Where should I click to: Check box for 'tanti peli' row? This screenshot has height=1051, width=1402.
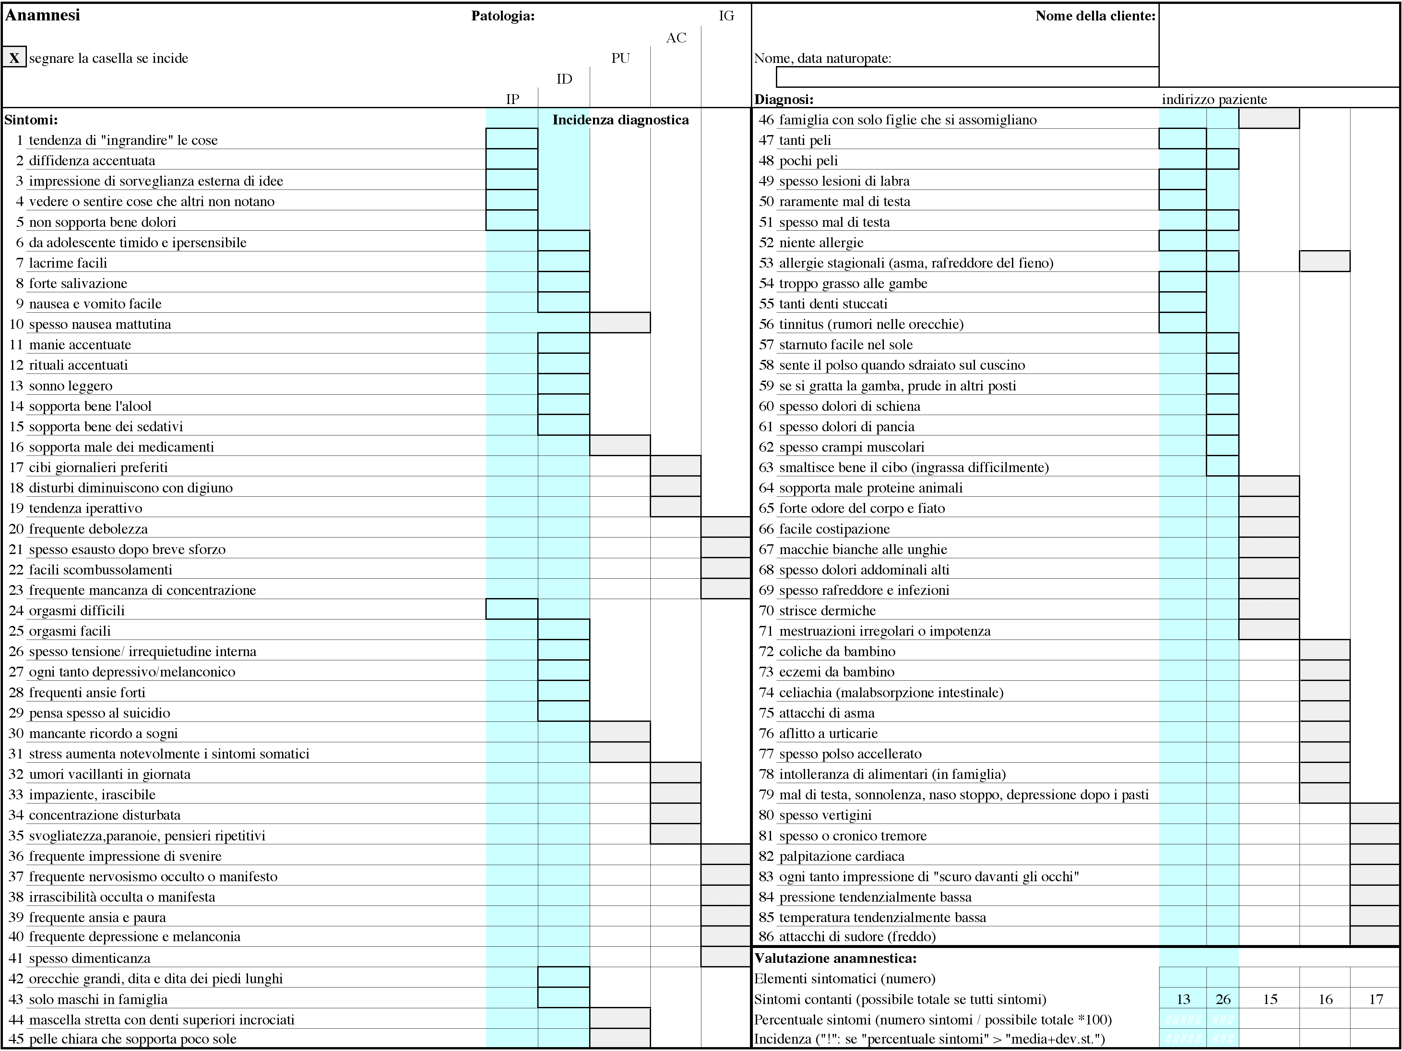pyautogui.click(x=1182, y=139)
